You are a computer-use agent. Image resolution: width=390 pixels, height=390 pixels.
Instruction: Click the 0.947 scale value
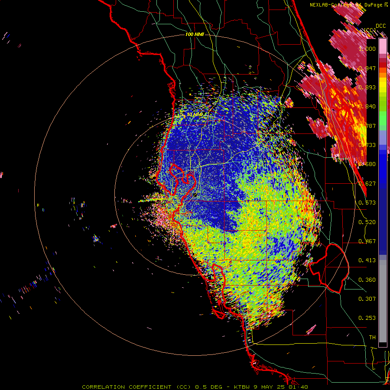tap(367, 68)
